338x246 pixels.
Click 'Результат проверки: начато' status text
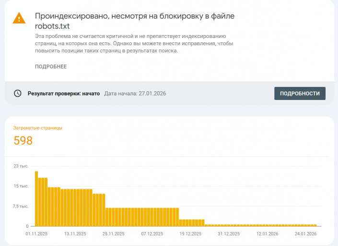[64, 94]
